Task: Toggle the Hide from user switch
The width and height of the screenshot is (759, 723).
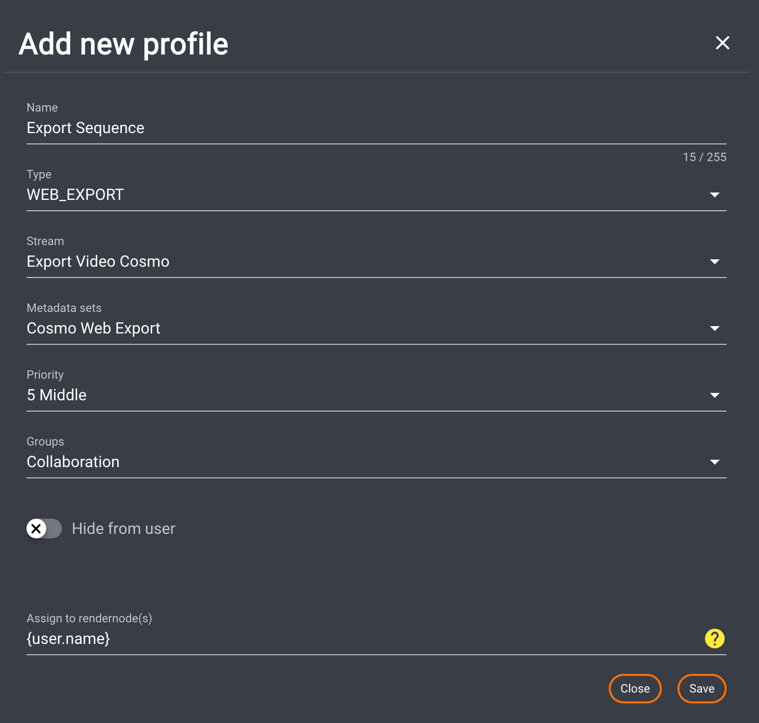Action: (x=44, y=528)
